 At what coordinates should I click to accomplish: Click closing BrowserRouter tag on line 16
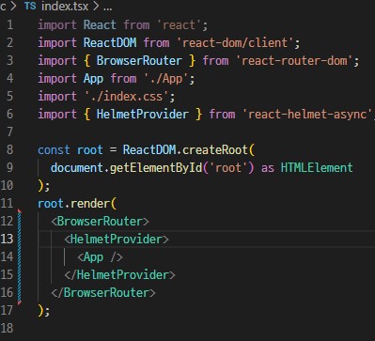pos(103,293)
